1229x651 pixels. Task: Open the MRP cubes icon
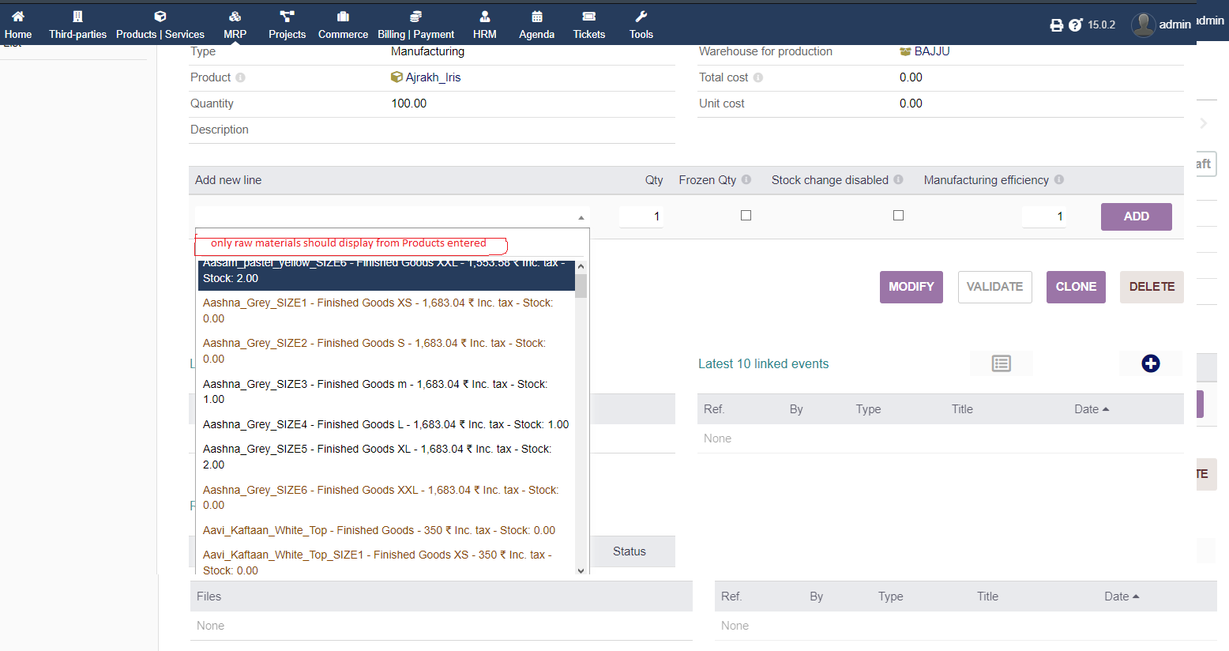tap(235, 16)
